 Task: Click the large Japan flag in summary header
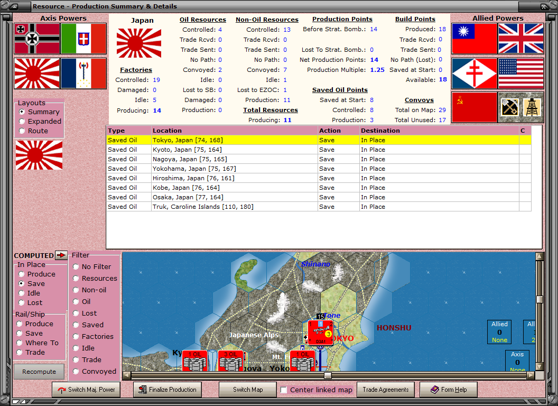[139, 43]
